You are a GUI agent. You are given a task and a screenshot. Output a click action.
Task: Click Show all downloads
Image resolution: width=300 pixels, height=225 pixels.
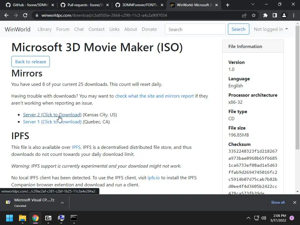click(x=278, y=202)
